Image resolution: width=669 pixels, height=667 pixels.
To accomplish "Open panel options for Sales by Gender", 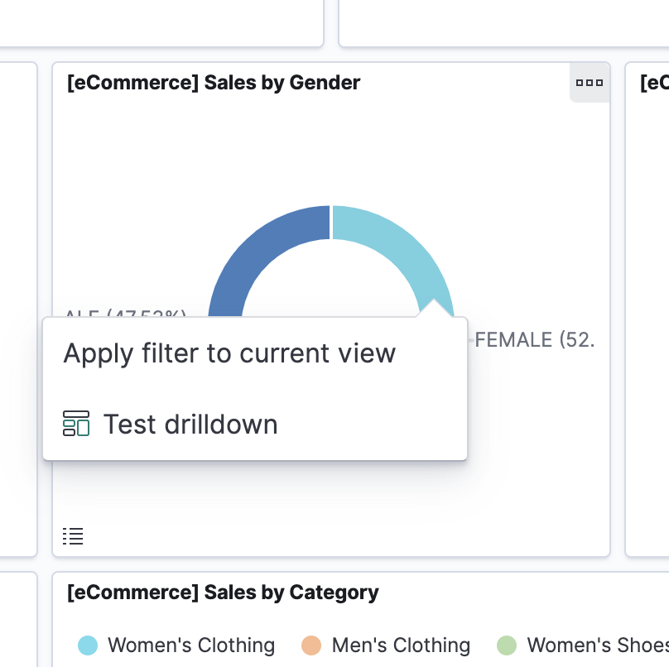I will tap(590, 83).
